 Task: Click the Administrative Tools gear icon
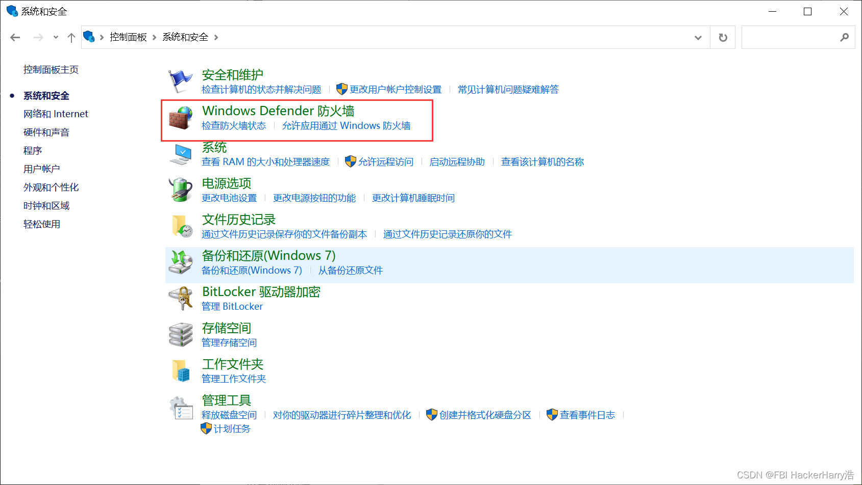pyautogui.click(x=181, y=408)
